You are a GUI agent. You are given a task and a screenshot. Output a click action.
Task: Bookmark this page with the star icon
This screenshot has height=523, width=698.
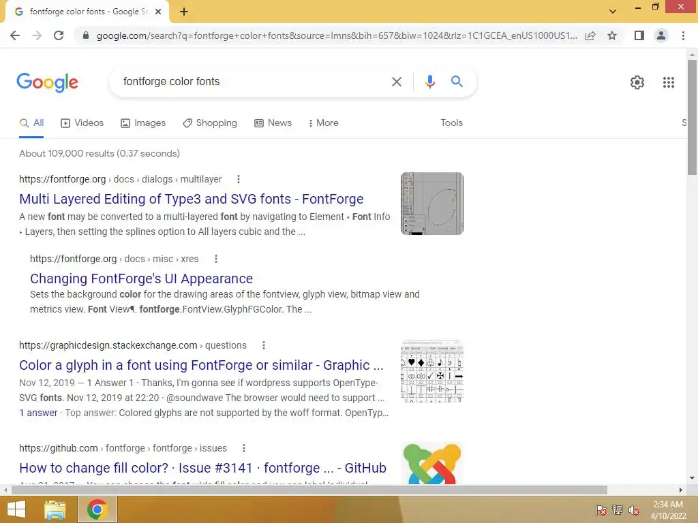[x=612, y=35]
